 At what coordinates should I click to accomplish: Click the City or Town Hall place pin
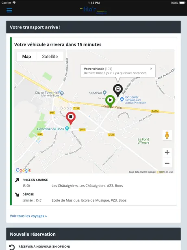[x=62, y=93]
